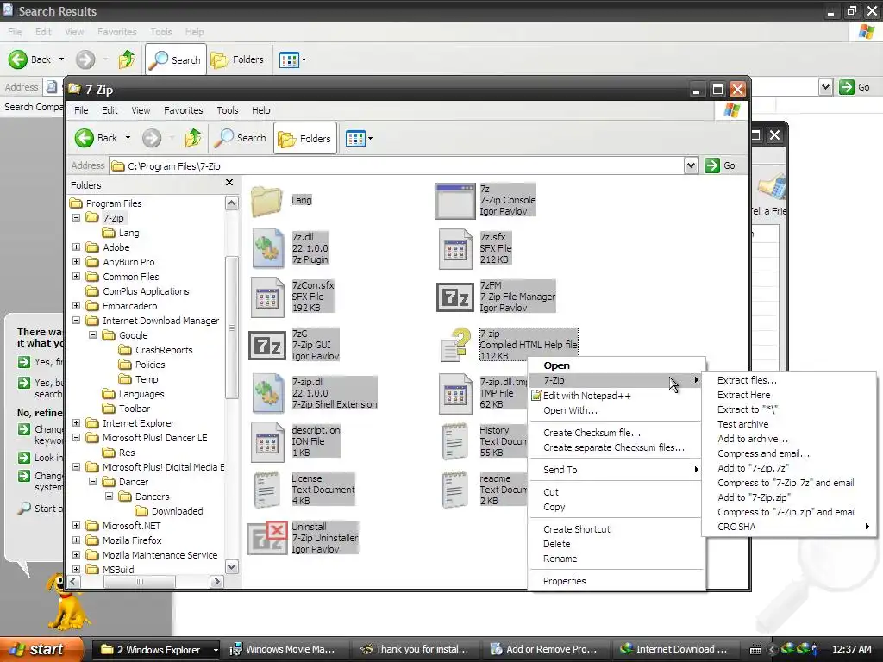
Task: Select the History text document icon
Action: [x=455, y=442]
